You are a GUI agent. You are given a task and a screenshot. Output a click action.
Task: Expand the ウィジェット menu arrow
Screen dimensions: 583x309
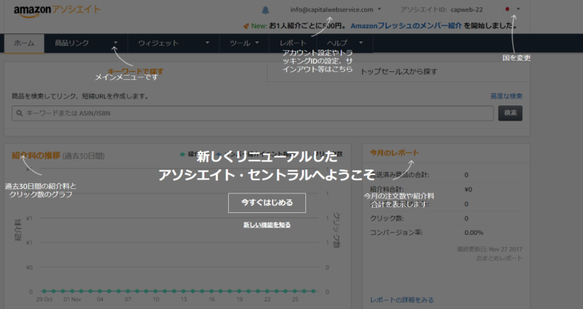(208, 43)
